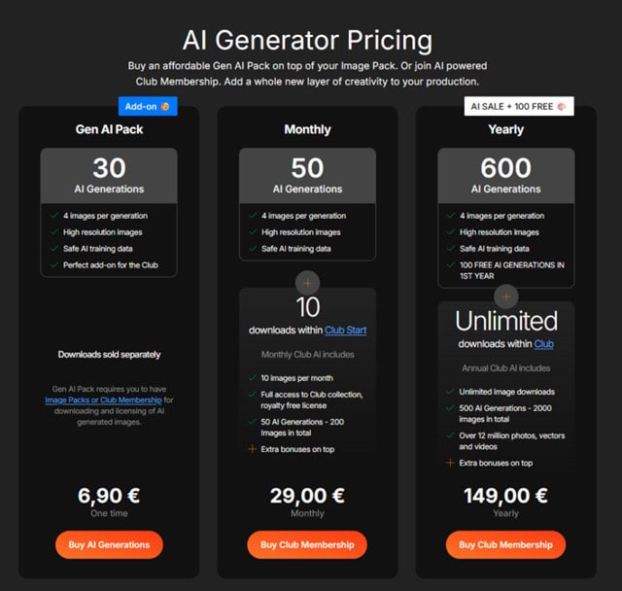Click the checkmark next to Perfect add-on for the Club

point(54,264)
